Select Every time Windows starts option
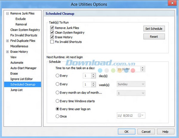The image size is (179, 138). click(x=58, y=101)
